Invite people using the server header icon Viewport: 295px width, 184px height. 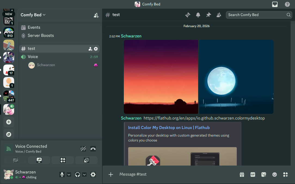pos(96,15)
